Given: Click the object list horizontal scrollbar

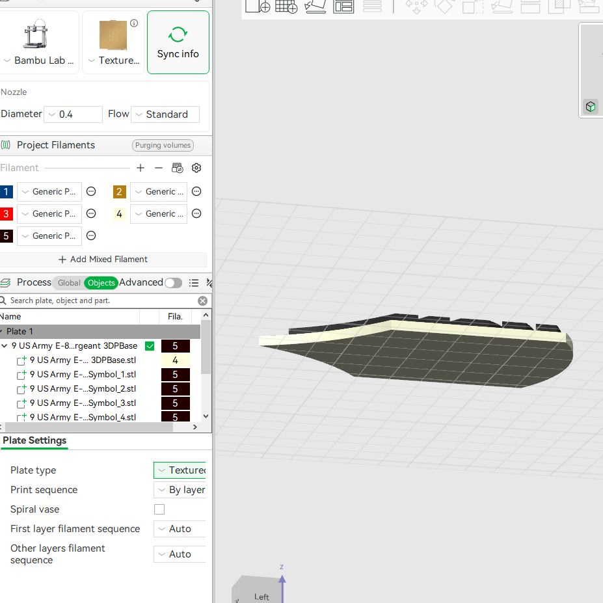Looking at the screenshot, I should coord(89,427).
